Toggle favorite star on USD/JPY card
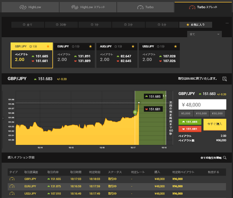 (175, 47)
